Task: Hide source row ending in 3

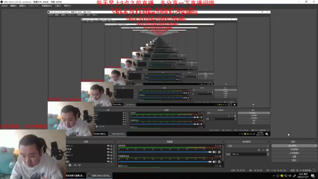Action: [x=108, y=155]
